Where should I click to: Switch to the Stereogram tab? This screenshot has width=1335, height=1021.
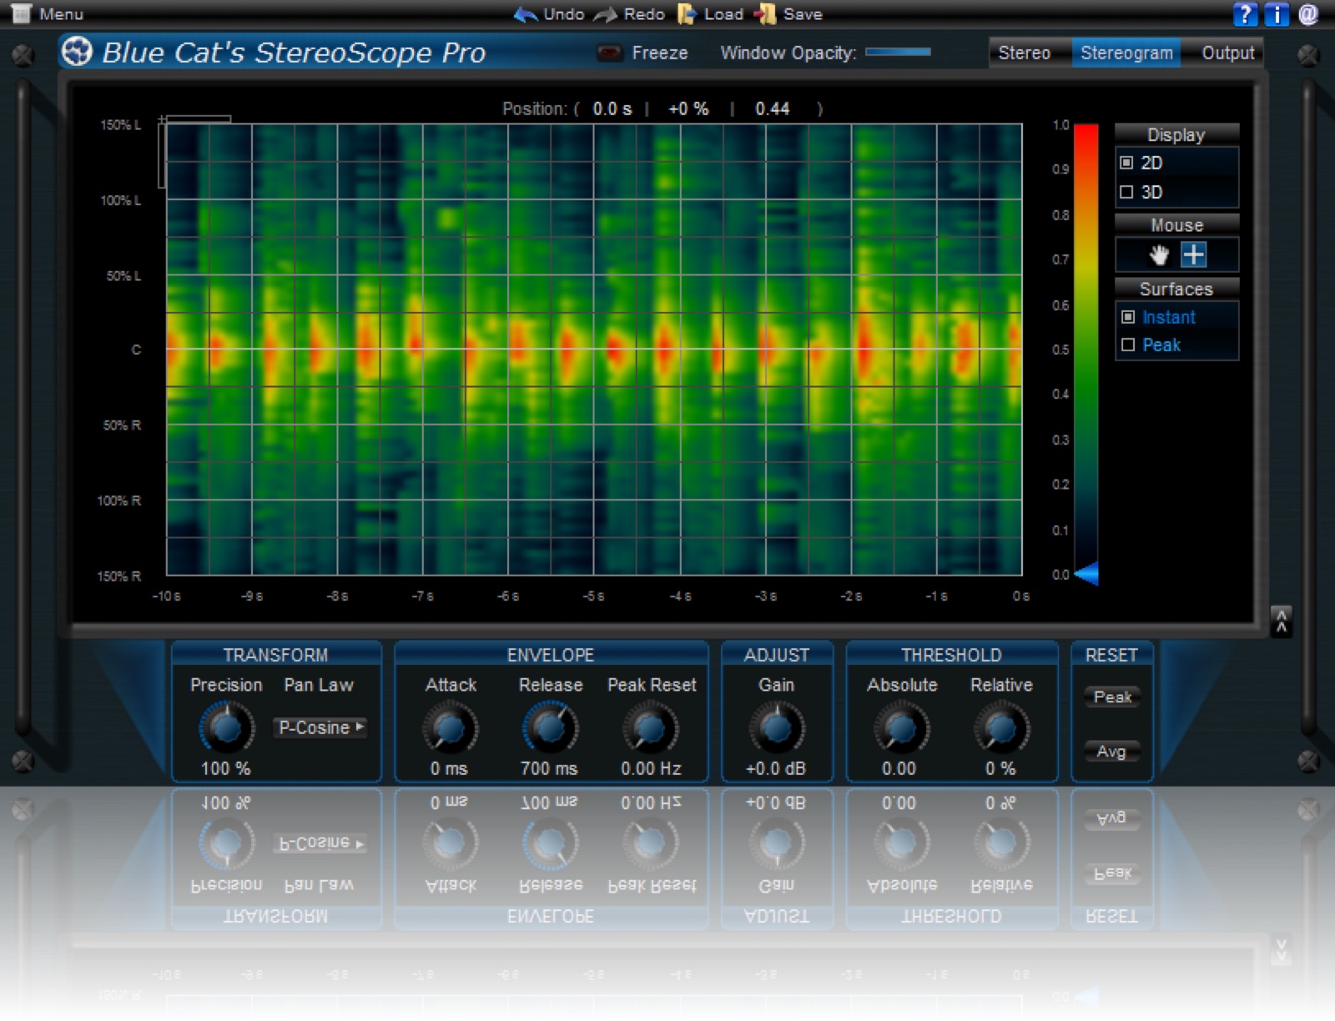(x=1126, y=53)
